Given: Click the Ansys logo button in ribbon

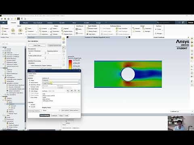Looking at the screenshot, I should [x=190, y=23].
